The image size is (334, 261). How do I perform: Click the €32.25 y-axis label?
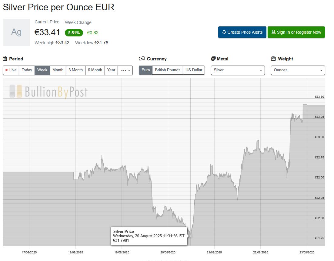pyautogui.click(x=319, y=198)
